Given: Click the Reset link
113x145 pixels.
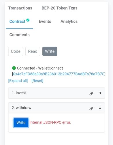Looking at the screenshot, I should click(x=37, y=81).
